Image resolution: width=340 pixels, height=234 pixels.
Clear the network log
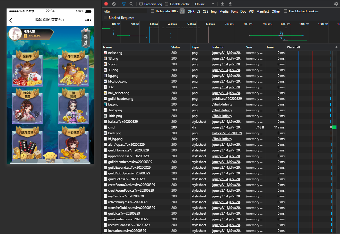114,4
